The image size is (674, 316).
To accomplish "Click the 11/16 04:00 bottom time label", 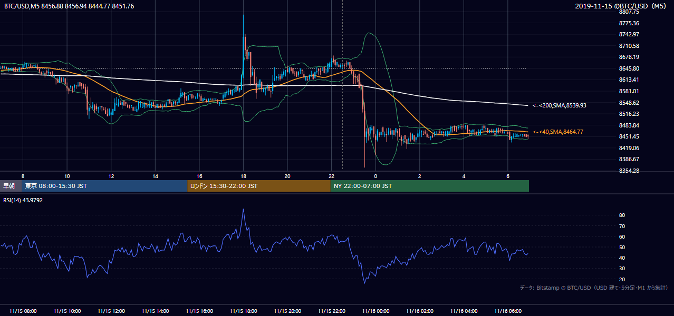I will (x=464, y=311).
